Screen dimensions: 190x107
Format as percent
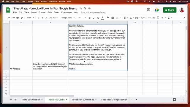tap(42, 18)
